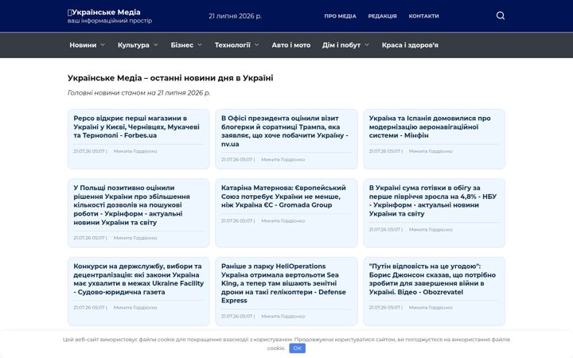Click author name under Борис Джонсон article
This screenshot has height=358, width=573.
431,308
